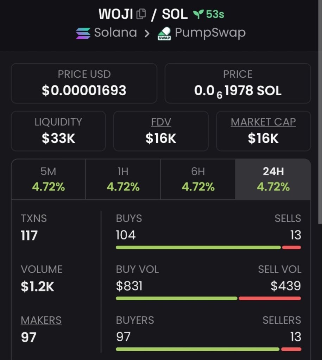
Task: Open the MAKERS underlined label
Action: tap(41, 320)
